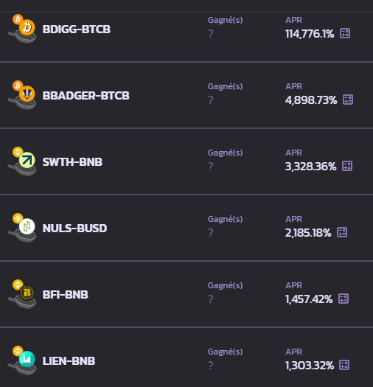Open APR calculator for BFI-BNB farm
The image size is (373, 387).
point(344,299)
